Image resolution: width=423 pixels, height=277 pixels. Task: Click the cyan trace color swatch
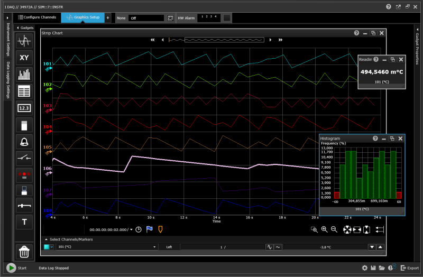[47, 247]
